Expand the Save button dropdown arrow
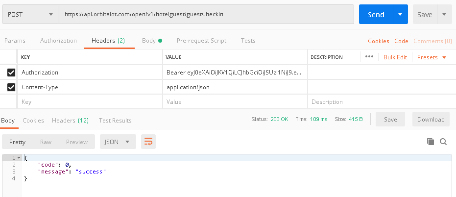This screenshot has width=456, height=197. click(x=444, y=15)
